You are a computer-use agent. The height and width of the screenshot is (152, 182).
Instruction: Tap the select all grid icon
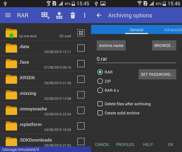click(81, 33)
